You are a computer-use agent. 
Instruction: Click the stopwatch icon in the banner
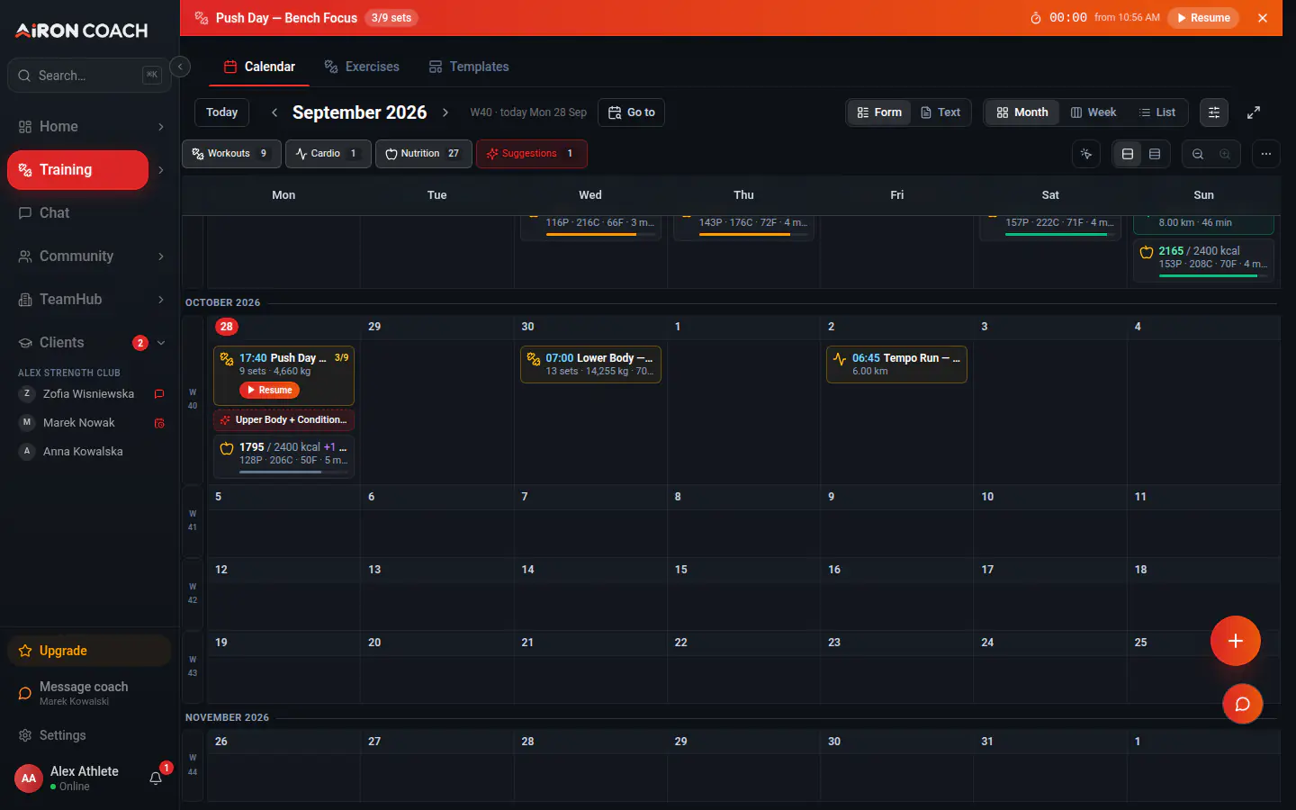(1036, 18)
